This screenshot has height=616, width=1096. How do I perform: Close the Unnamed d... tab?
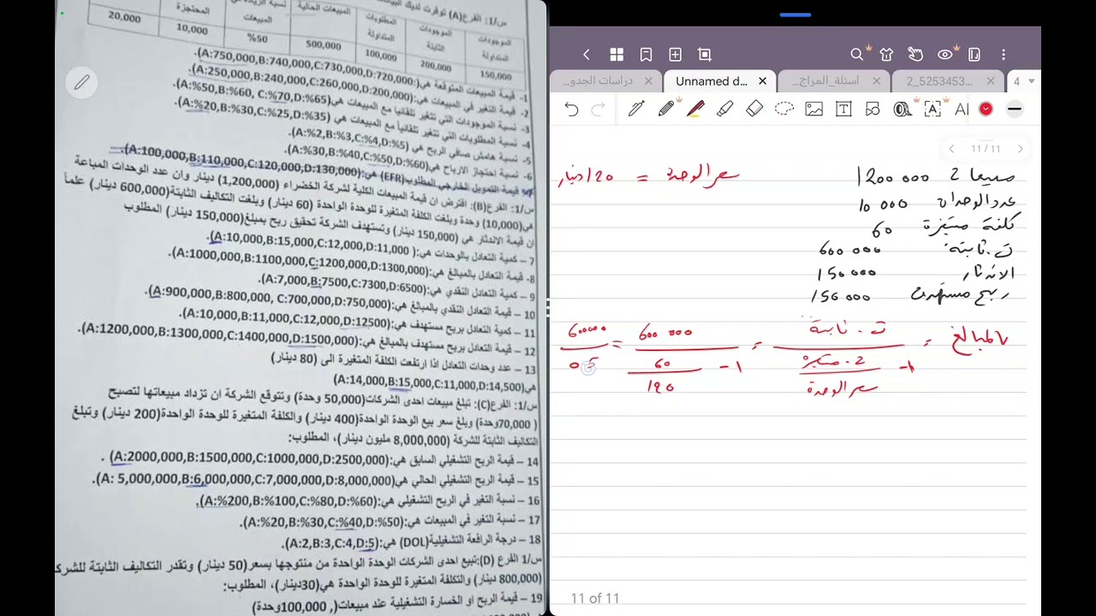pyautogui.click(x=762, y=81)
